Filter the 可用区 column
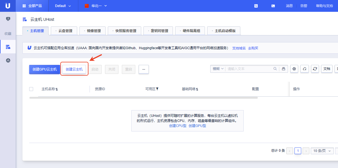The height and width of the screenshot is (168, 338). click(157, 89)
